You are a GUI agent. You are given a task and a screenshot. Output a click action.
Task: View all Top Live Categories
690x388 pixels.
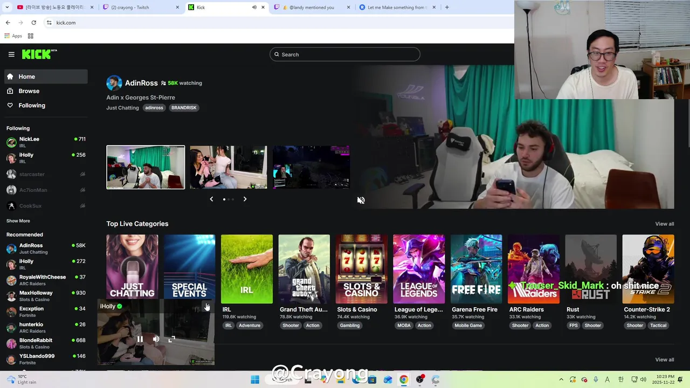click(x=664, y=224)
